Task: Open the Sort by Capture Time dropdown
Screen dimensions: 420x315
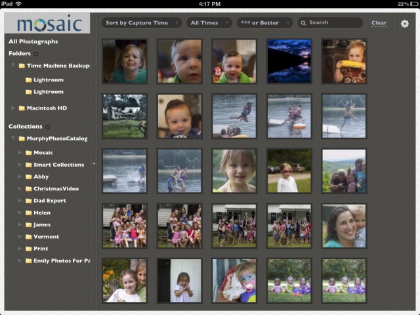Action: click(141, 23)
